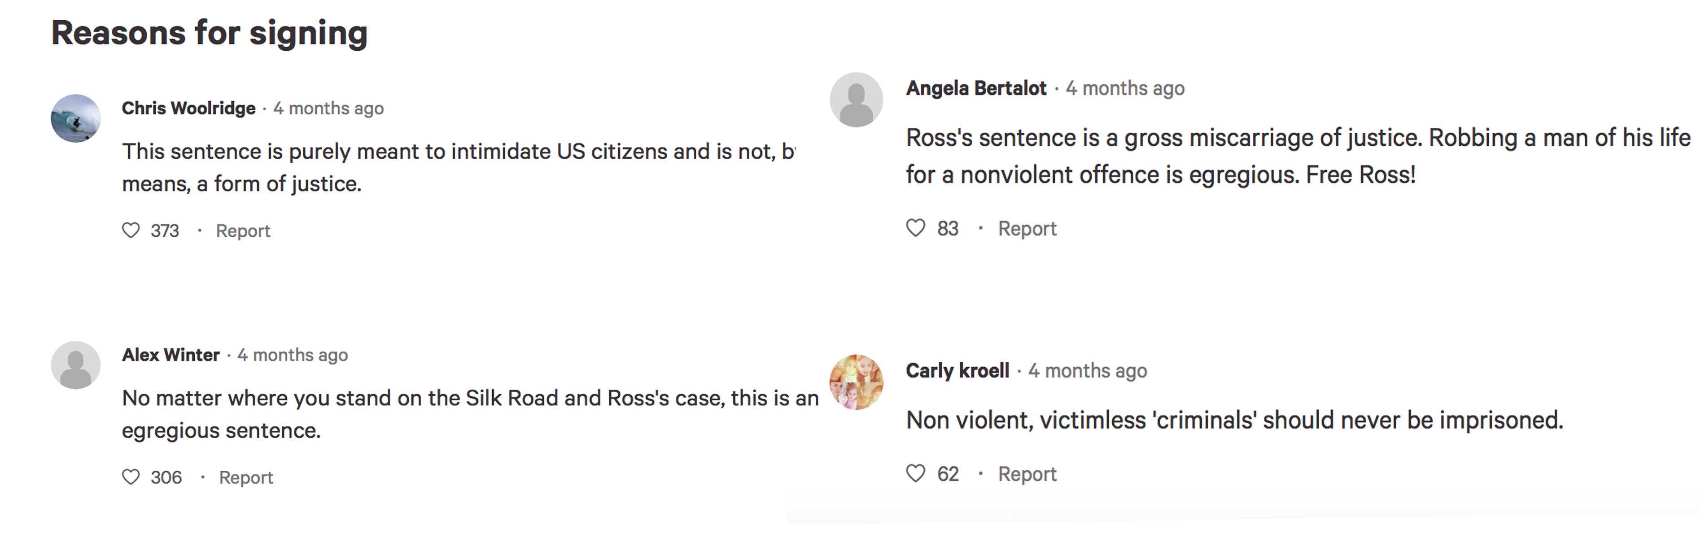1705x538 pixels.
Task: Open Carly kroell's profile photo
Action: (x=857, y=382)
